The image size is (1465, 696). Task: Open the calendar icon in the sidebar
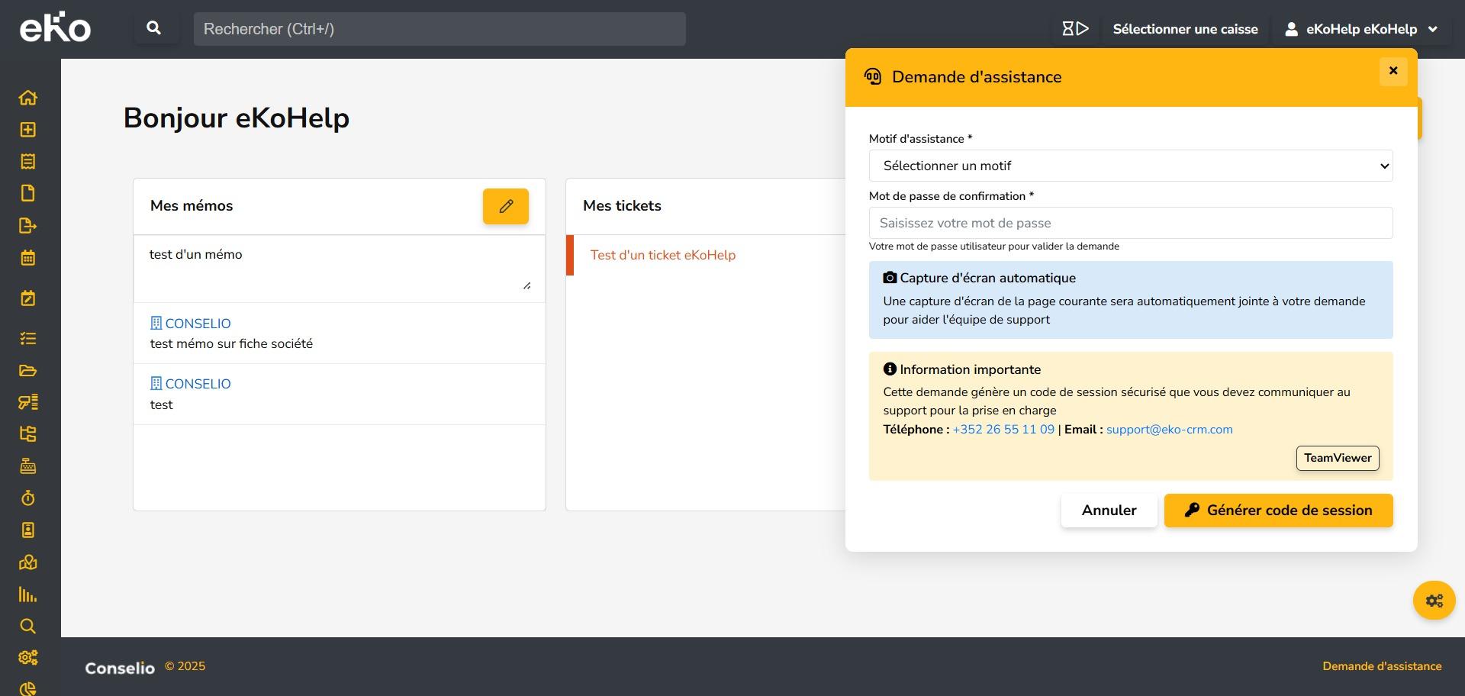point(28,258)
